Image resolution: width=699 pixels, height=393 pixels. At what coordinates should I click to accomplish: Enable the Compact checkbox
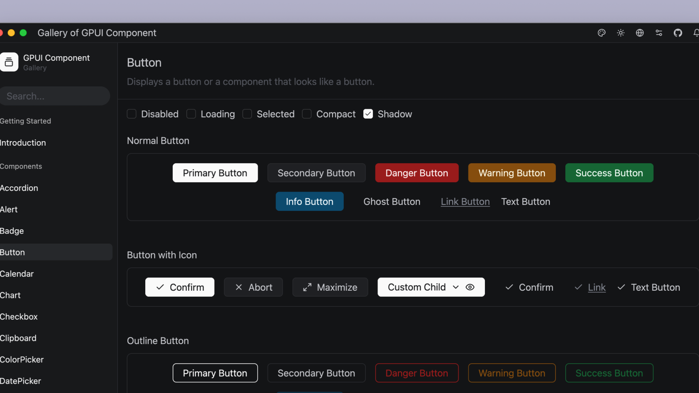[x=307, y=114]
